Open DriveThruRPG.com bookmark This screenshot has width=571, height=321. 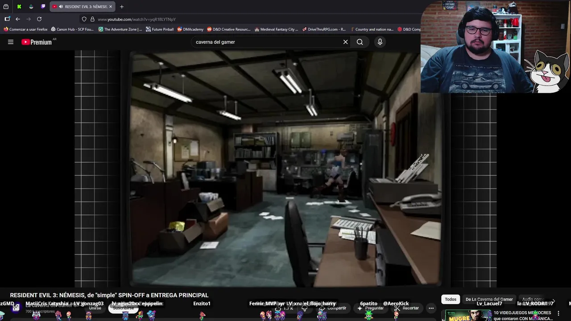(x=324, y=29)
